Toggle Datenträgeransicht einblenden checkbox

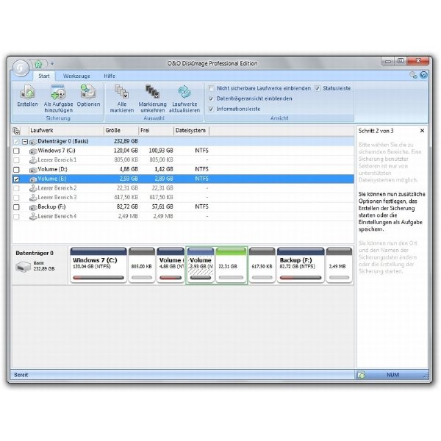click(x=211, y=98)
